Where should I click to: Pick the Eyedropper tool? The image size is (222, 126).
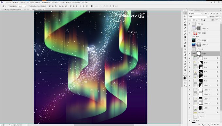(x=185, y=28)
